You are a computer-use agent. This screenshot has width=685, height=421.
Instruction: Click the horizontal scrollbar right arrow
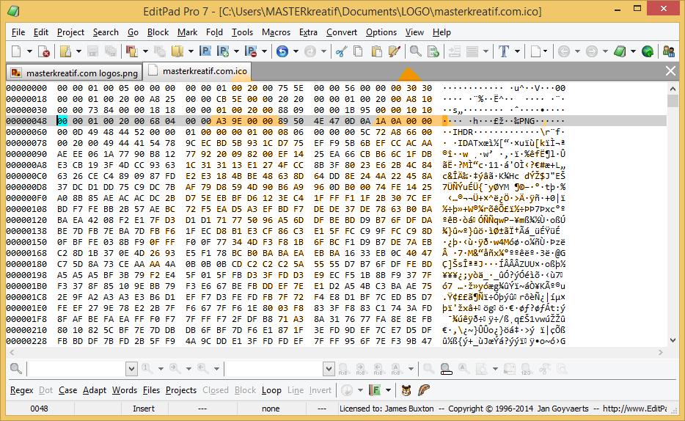pos(661,352)
